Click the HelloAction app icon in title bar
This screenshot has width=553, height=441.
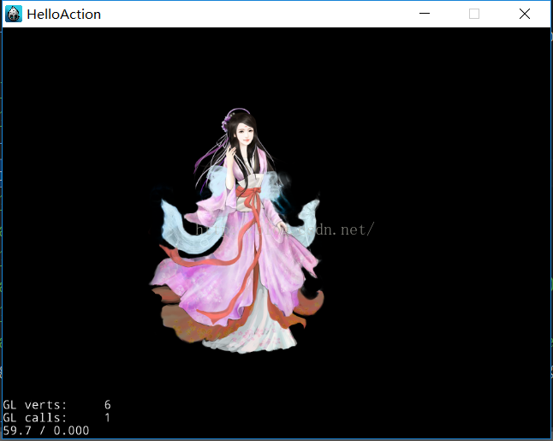pyautogui.click(x=14, y=14)
